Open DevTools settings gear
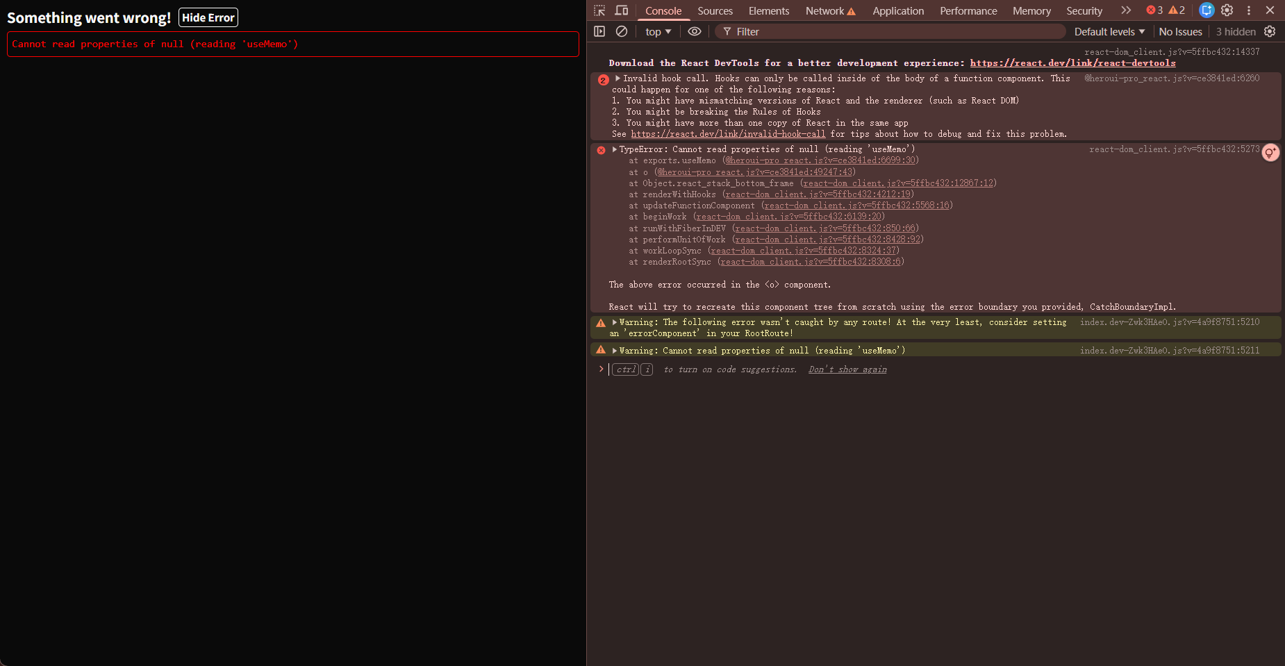Screen dimensions: 1285x666 [1227, 10]
